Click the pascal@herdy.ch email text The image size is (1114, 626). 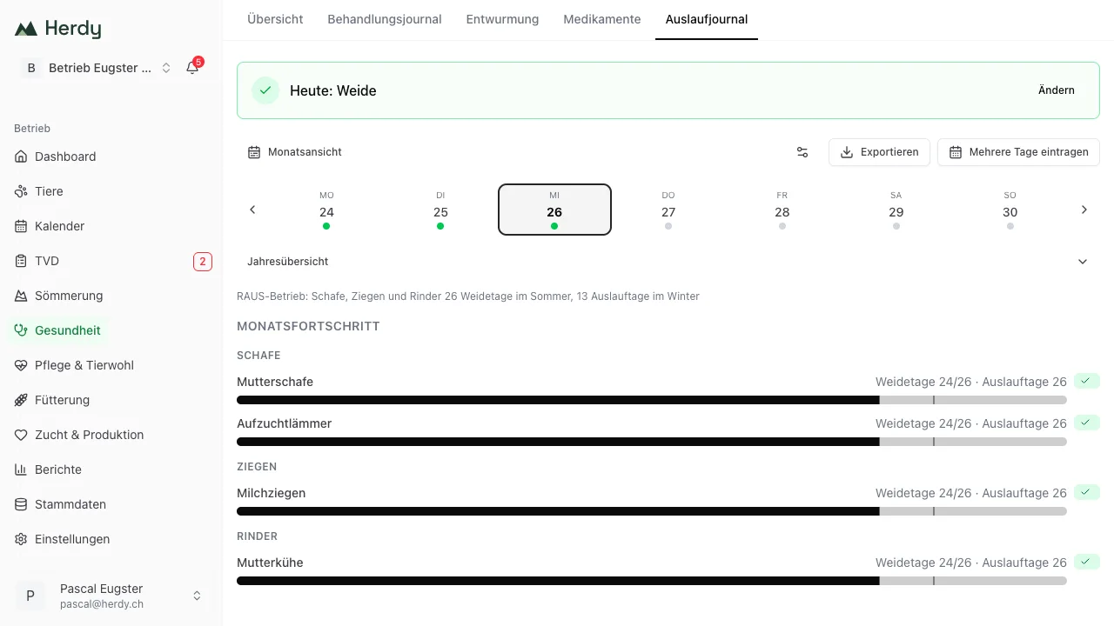(102, 604)
